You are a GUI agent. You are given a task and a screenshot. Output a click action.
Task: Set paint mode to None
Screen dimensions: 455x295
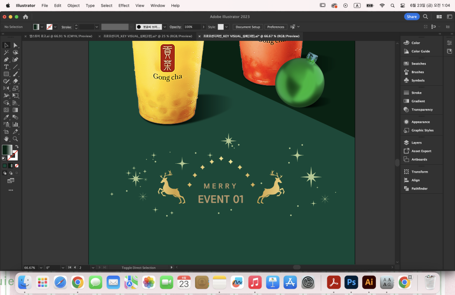click(17, 166)
